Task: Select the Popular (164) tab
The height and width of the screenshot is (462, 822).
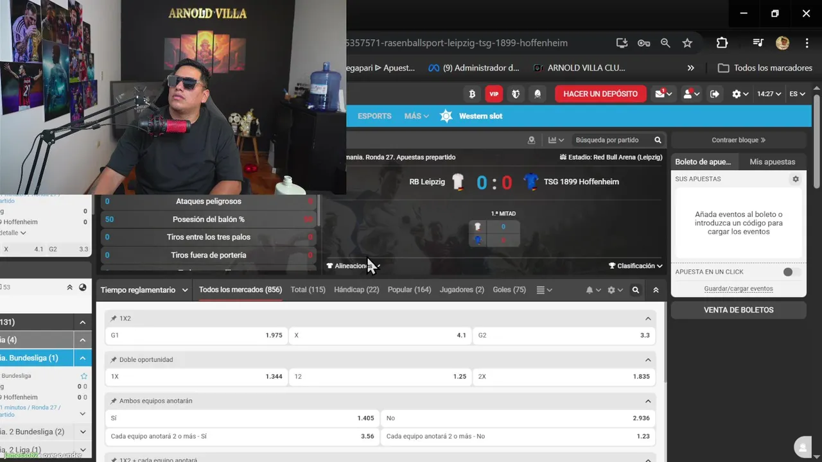Action: coord(410,290)
